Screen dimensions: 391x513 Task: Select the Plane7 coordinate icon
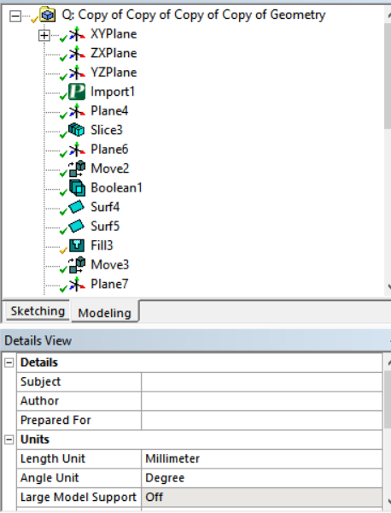pos(77,284)
